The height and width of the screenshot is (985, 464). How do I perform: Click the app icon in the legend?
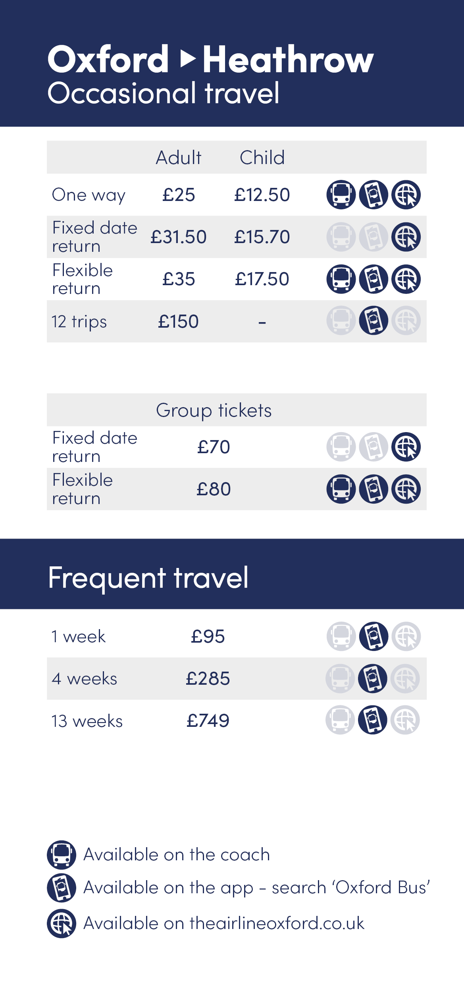click(x=62, y=888)
